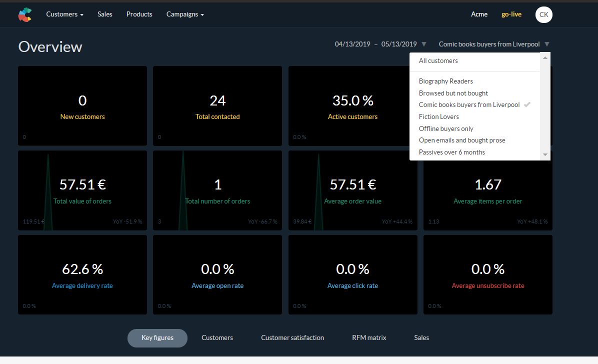
Task: Switch to the Customer satisfaction tab
Action: point(292,338)
